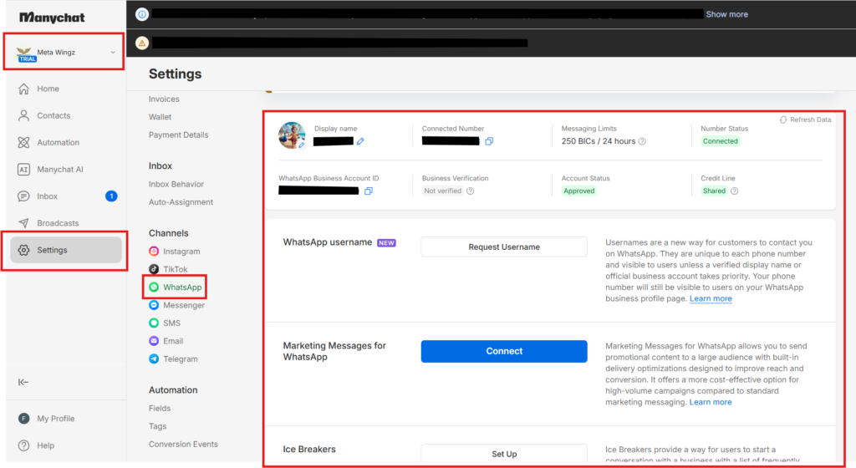The width and height of the screenshot is (856, 468).
Task: Click the Inbox unread badge showing 1
Action: (x=111, y=196)
